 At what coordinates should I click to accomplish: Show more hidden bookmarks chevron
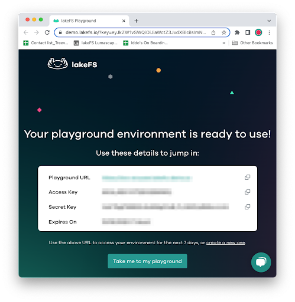(224, 43)
